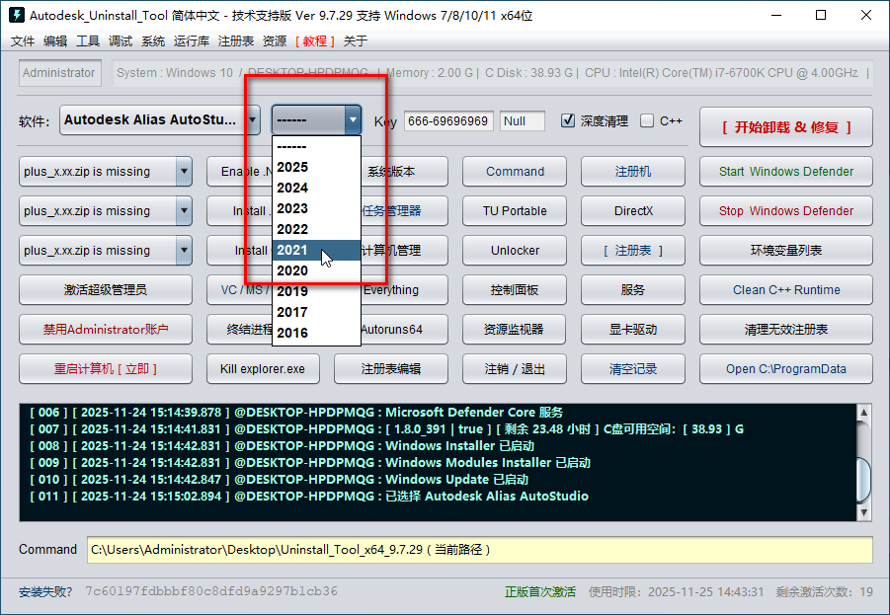Expand the first plus_x.xx.zip is missing dropdown
This screenshot has height=615, width=890.
point(184,172)
